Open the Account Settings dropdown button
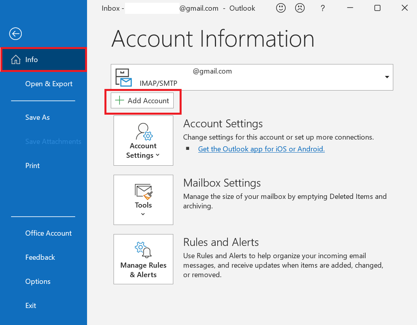Screen dimensions: 417x325 coord(143,141)
